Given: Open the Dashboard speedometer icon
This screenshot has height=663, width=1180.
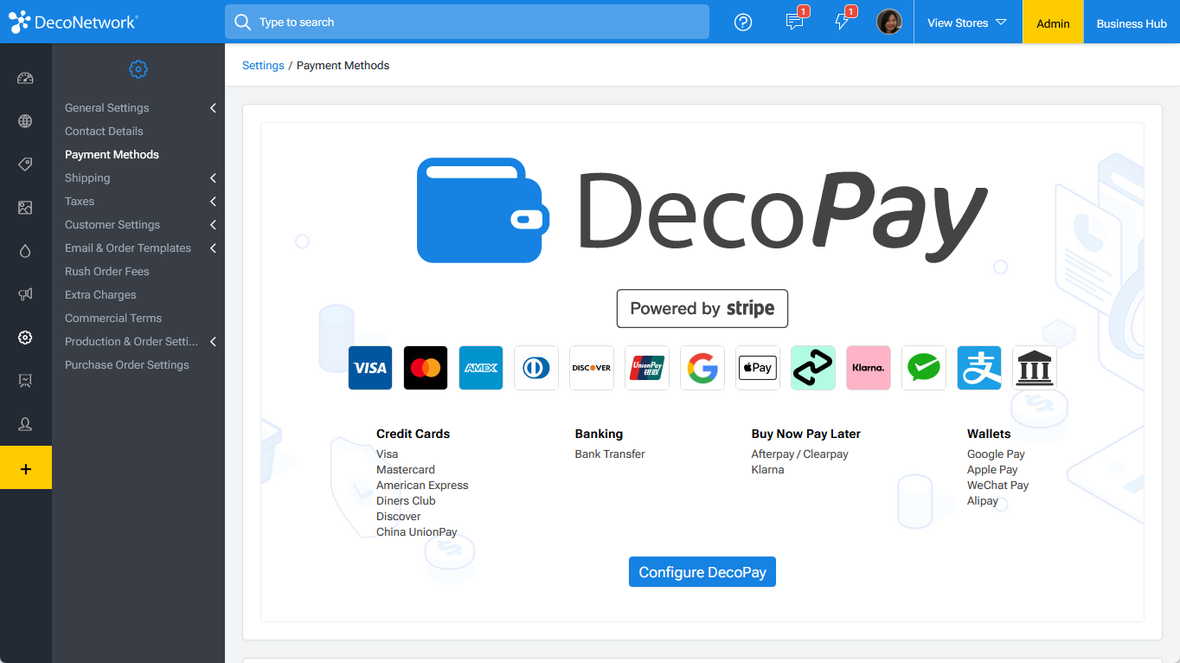Looking at the screenshot, I should [x=25, y=77].
